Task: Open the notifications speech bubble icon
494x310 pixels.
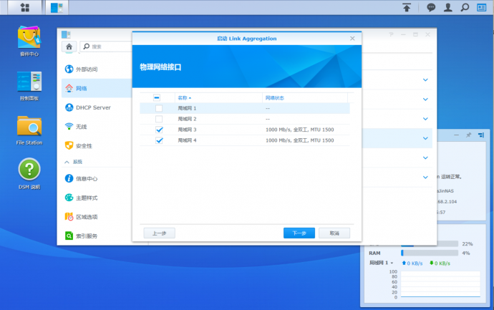Action: tap(431, 8)
